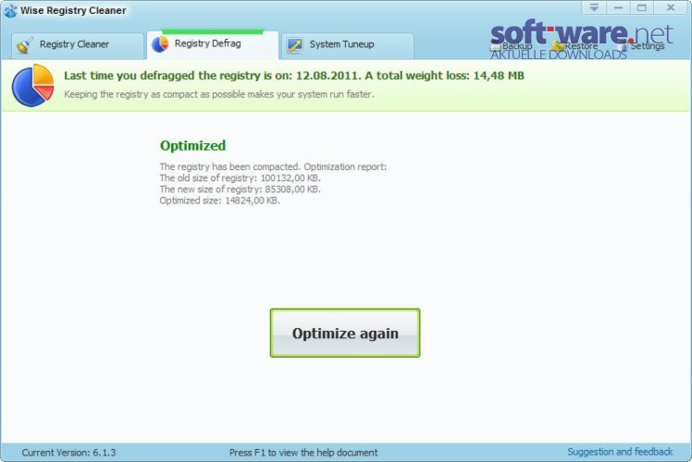692x462 pixels.
Task: Click 'Keeping the registry as compact' text
Action: tap(219, 94)
